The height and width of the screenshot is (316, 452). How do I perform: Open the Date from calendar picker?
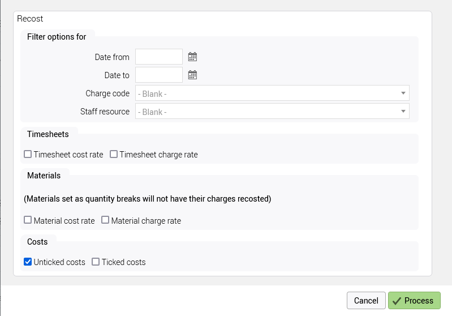[192, 57]
